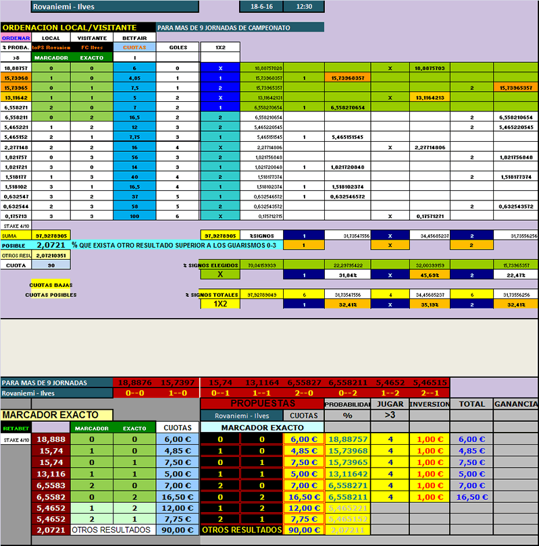Image resolution: width=539 pixels, height=546 pixels.
Task: Click the JUGAR column header
Action: (390, 404)
